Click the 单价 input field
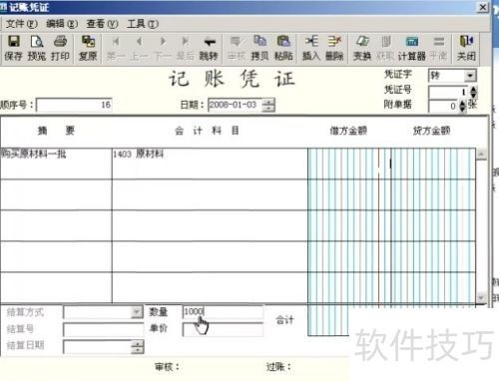Image resolution: width=499 pixels, height=382 pixels. coord(223,329)
